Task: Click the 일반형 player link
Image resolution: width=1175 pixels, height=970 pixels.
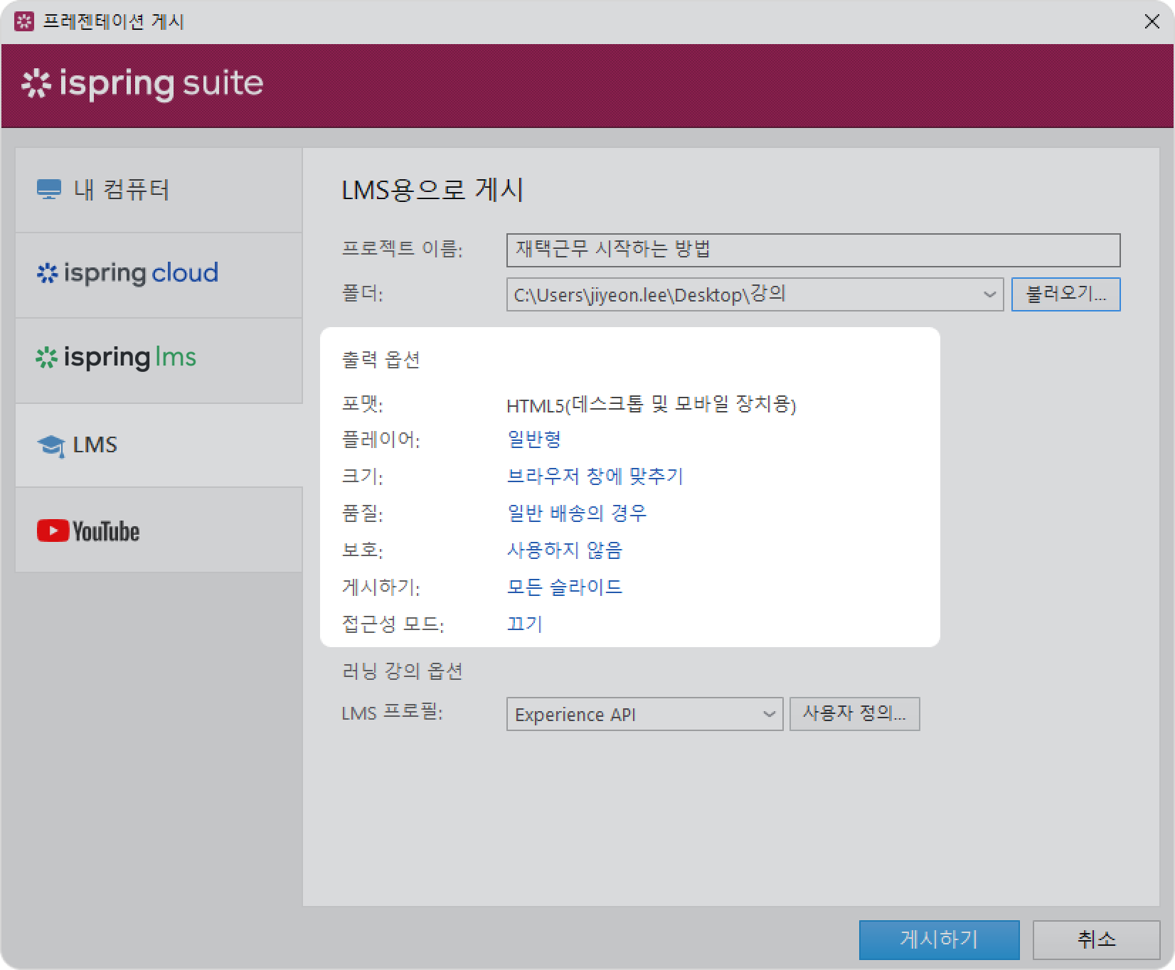Action: click(x=533, y=439)
